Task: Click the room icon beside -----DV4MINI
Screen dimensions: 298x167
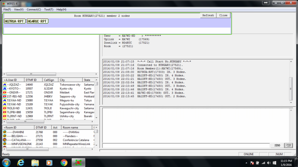Action: tap(4, 132)
